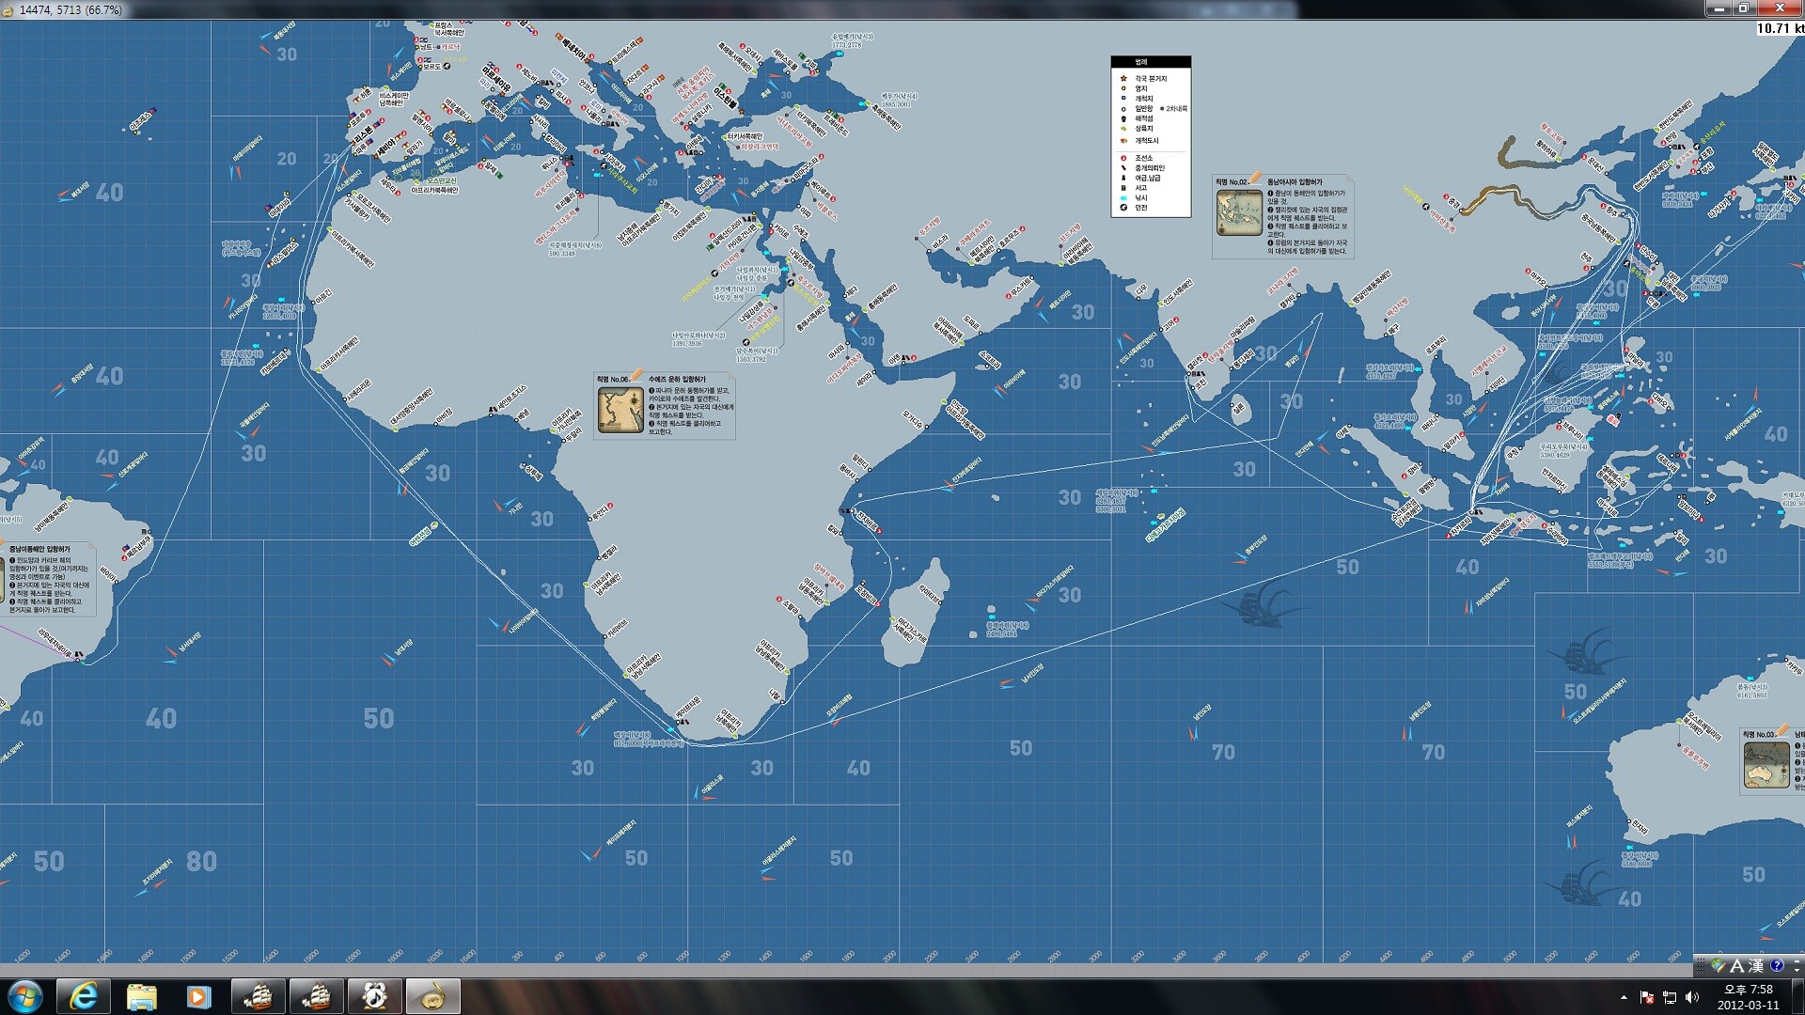
Task: Expand the language bar options arrow
Action: (1796, 965)
